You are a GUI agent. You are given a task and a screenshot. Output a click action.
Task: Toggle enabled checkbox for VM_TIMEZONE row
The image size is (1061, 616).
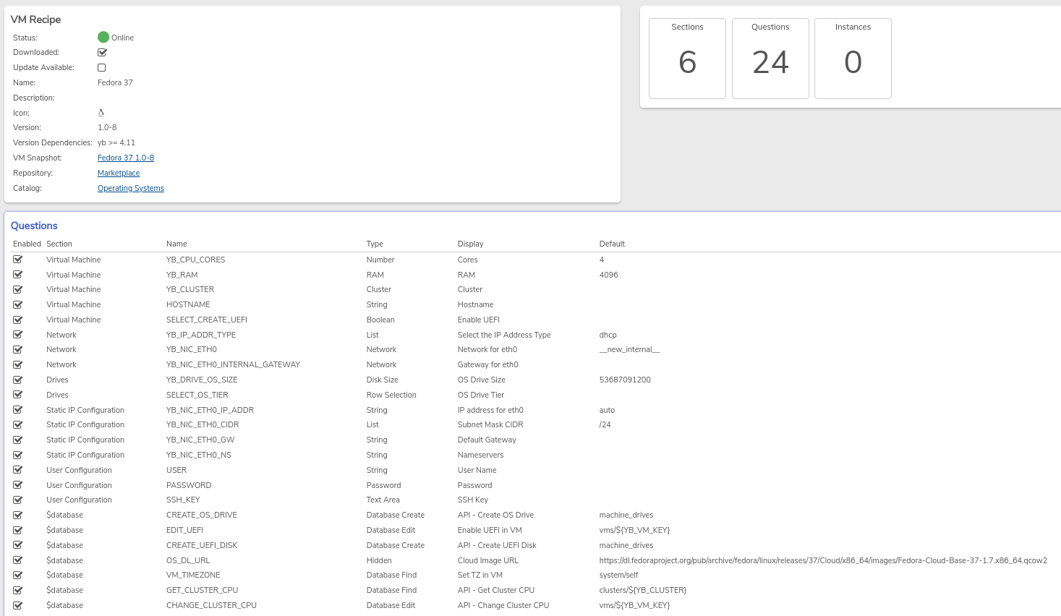(18, 575)
